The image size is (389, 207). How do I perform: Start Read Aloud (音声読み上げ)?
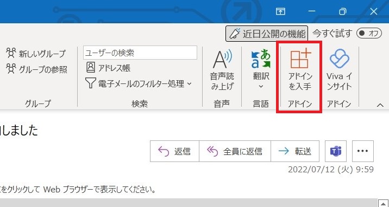(x=222, y=69)
